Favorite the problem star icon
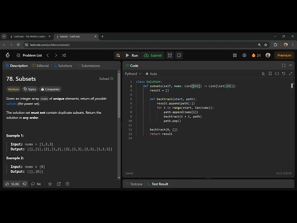This screenshot has height=223, width=297. coord(50,184)
